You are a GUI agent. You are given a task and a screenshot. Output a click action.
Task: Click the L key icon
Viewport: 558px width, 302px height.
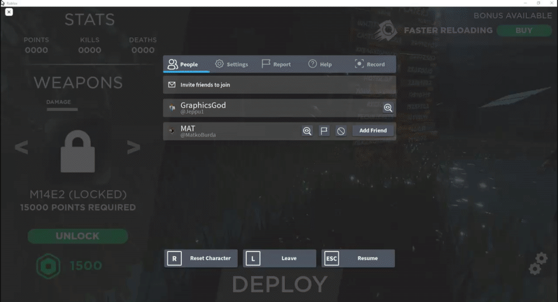tap(253, 259)
